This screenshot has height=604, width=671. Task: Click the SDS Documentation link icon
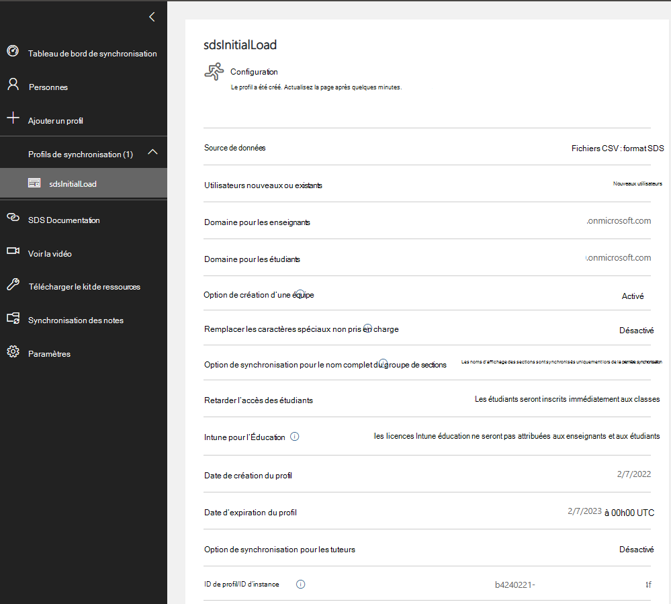(x=12, y=218)
